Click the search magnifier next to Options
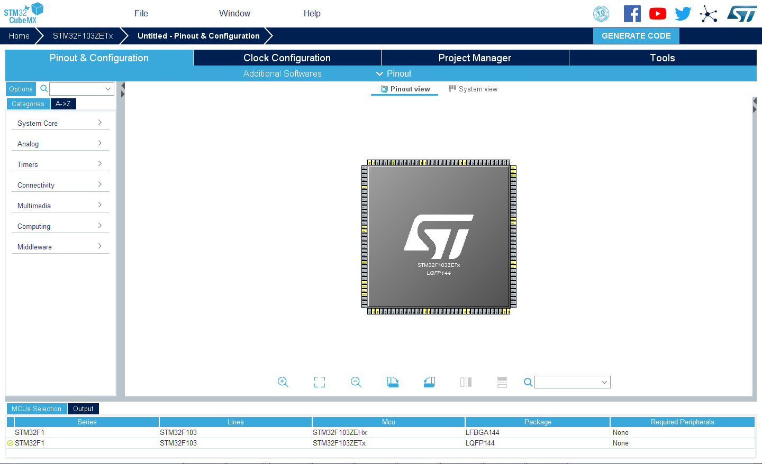The height and width of the screenshot is (464, 762). (44, 89)
